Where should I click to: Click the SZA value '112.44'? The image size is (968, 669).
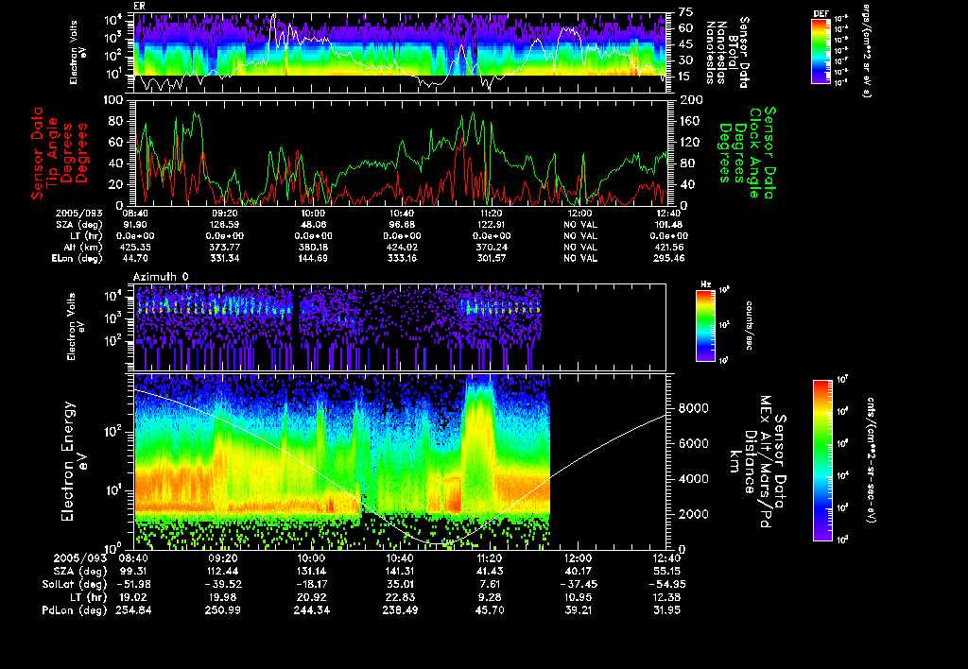tap(223, 571)
